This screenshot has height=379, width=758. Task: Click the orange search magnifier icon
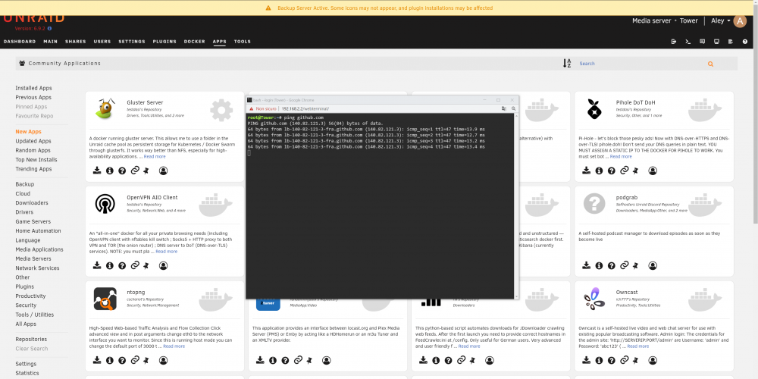click(710, 64)
